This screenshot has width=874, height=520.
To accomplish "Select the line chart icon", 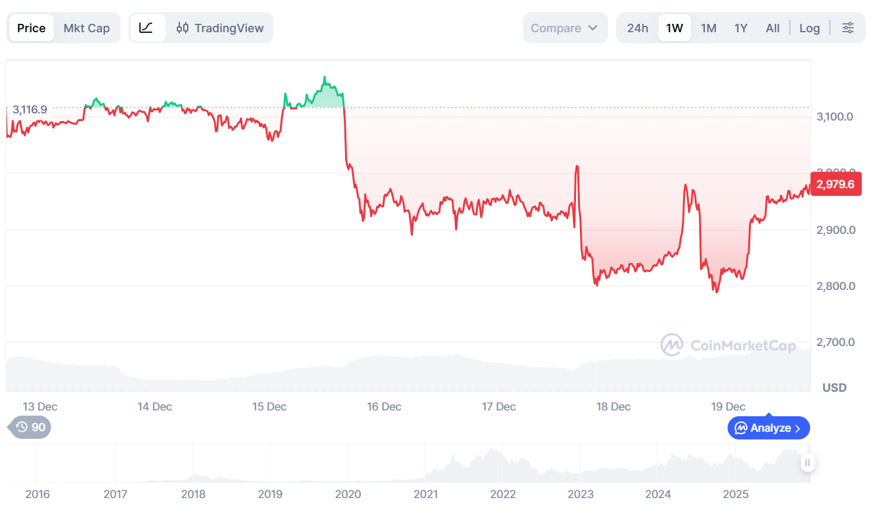I will [146, 28].
